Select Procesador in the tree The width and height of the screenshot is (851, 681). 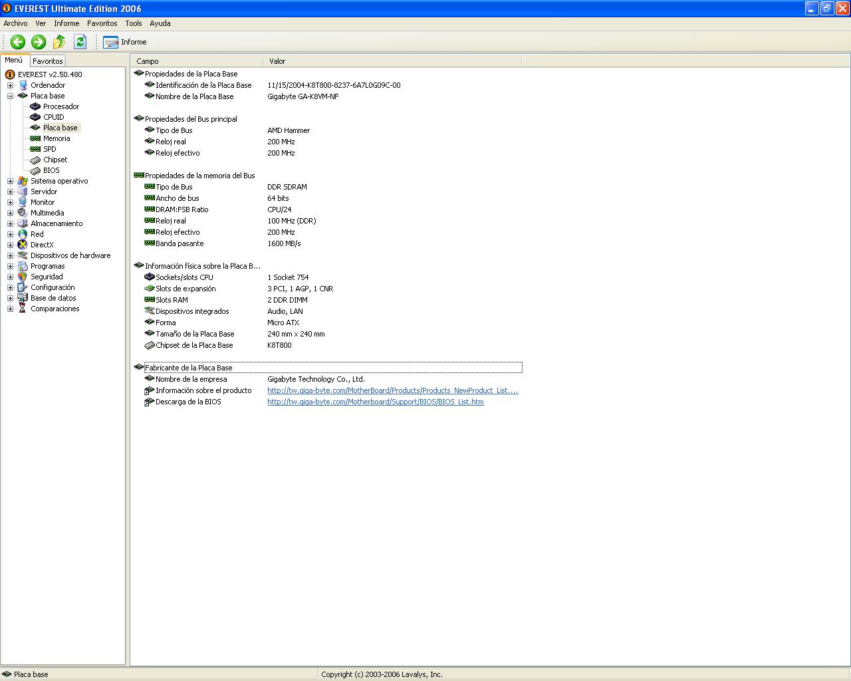(x=61, y=106)
